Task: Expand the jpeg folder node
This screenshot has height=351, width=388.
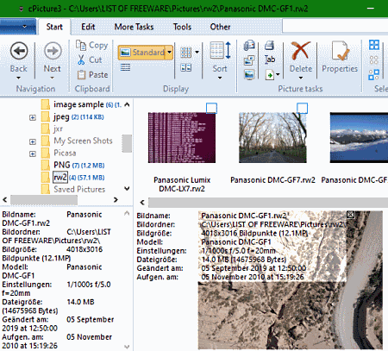Action: click(x=33, y=117)
